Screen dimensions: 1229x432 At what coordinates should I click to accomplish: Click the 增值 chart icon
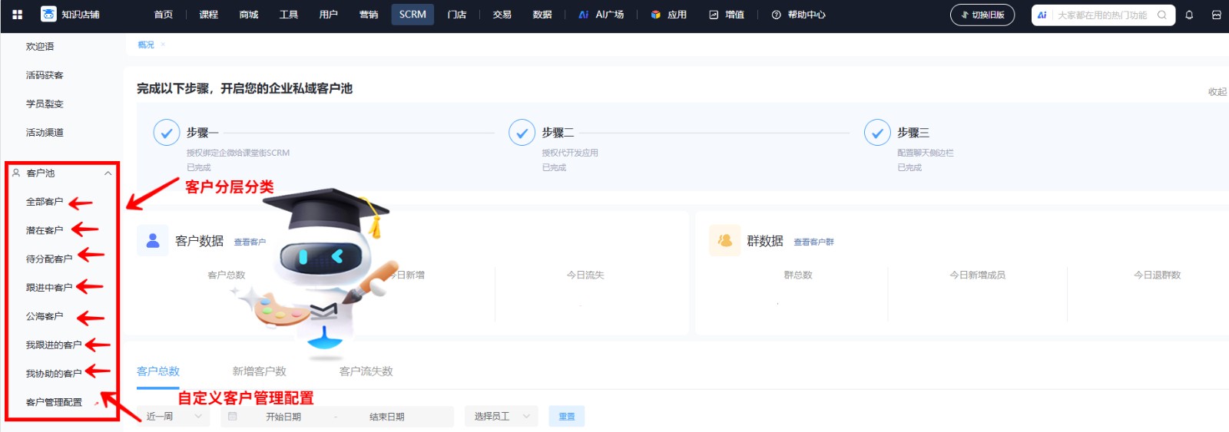714,15
